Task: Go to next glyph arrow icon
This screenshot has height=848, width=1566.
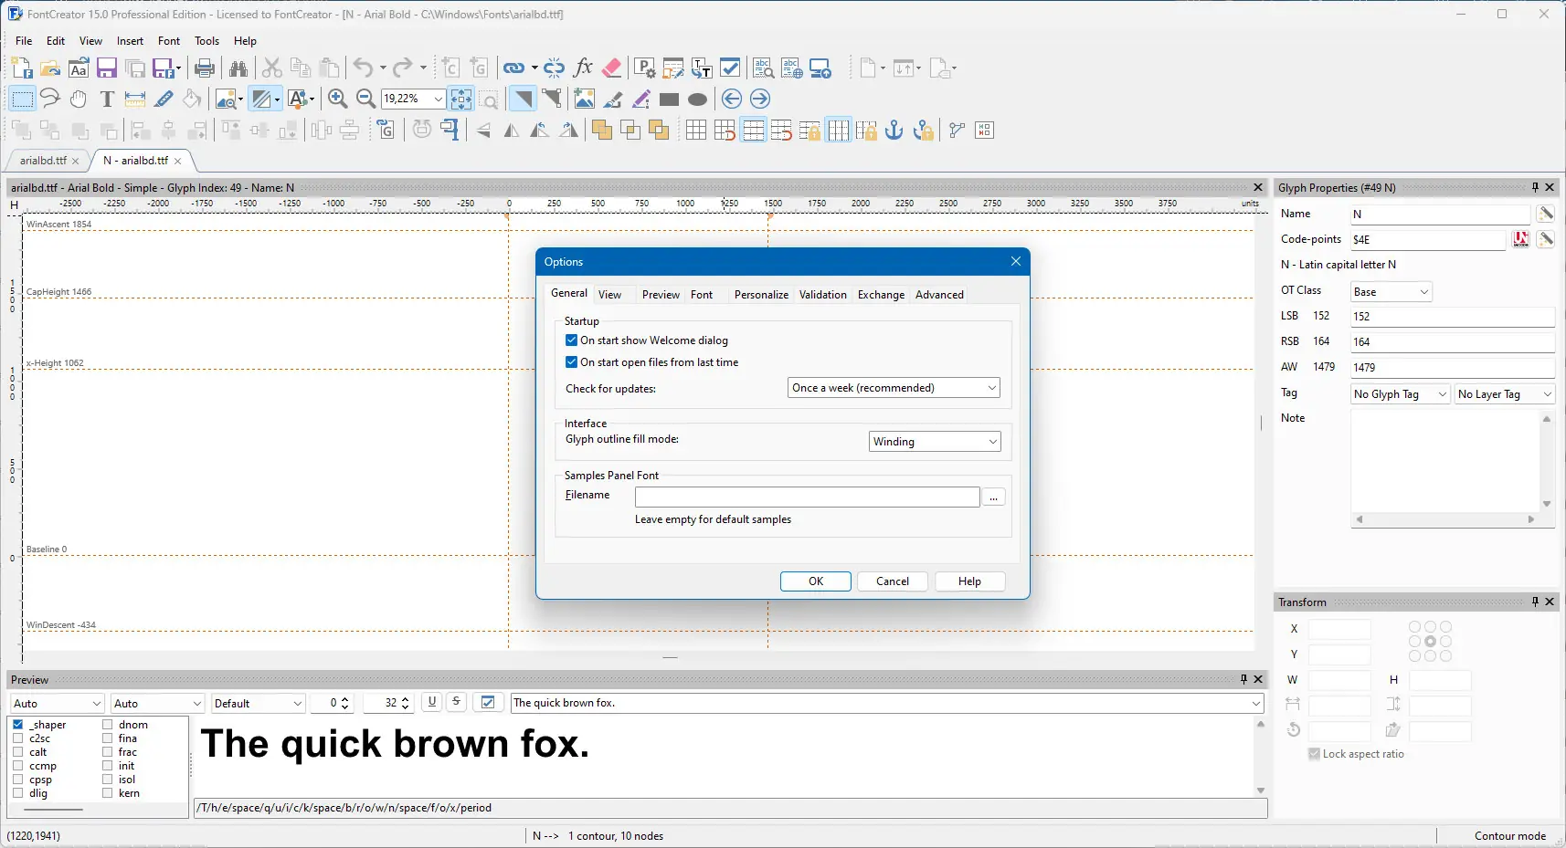Action: (x=760, y=99)
